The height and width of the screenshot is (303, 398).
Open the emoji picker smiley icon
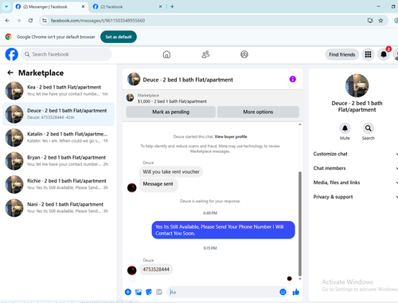tap(283, 292)
